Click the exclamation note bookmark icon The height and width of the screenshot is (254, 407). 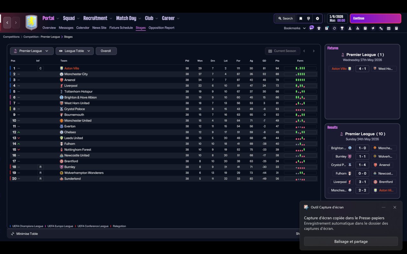pos(327,28)
